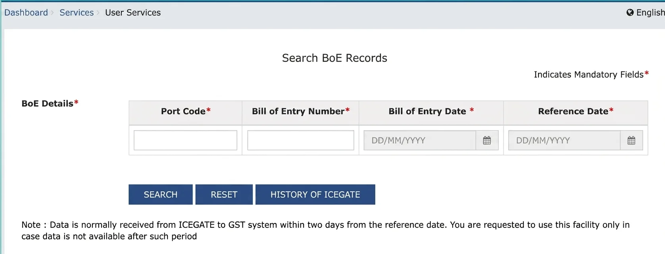Click into the Bill of Entry Number field
The height and width of the screenshot is (254, 665).
300,140
